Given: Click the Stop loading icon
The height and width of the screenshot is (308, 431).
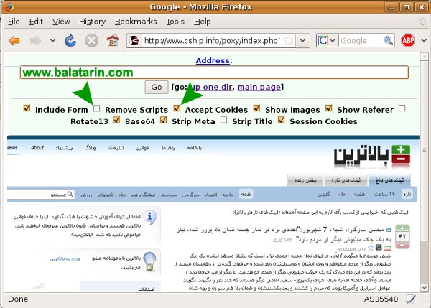Looking at the screenshot, I should [x=91, y=41].
